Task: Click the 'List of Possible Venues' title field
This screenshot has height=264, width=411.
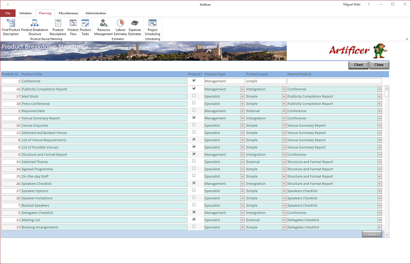Action: pos(104,147)
